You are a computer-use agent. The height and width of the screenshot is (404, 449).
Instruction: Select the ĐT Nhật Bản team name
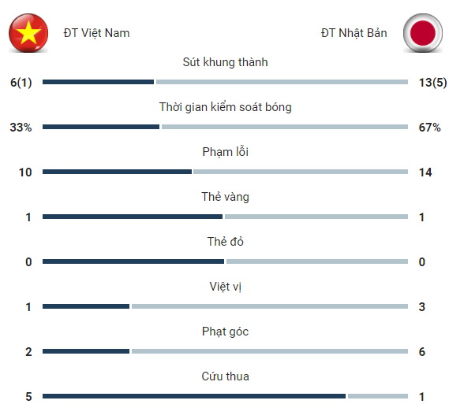pos(354,33)
